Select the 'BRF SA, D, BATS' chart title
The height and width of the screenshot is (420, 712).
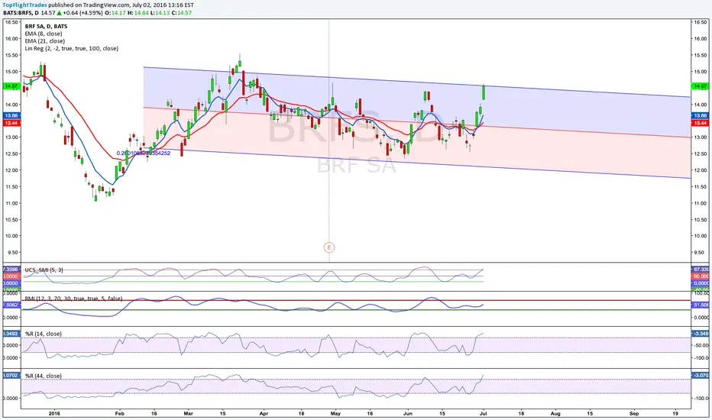pos(46,26)
